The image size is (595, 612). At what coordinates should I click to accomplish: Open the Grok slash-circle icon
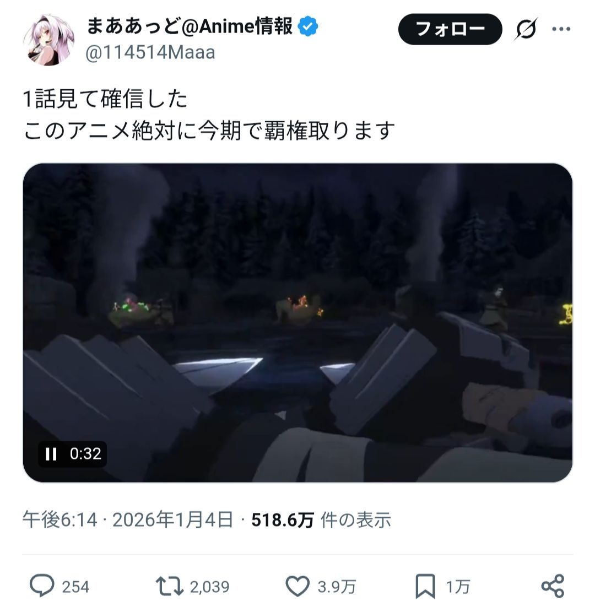526,29
